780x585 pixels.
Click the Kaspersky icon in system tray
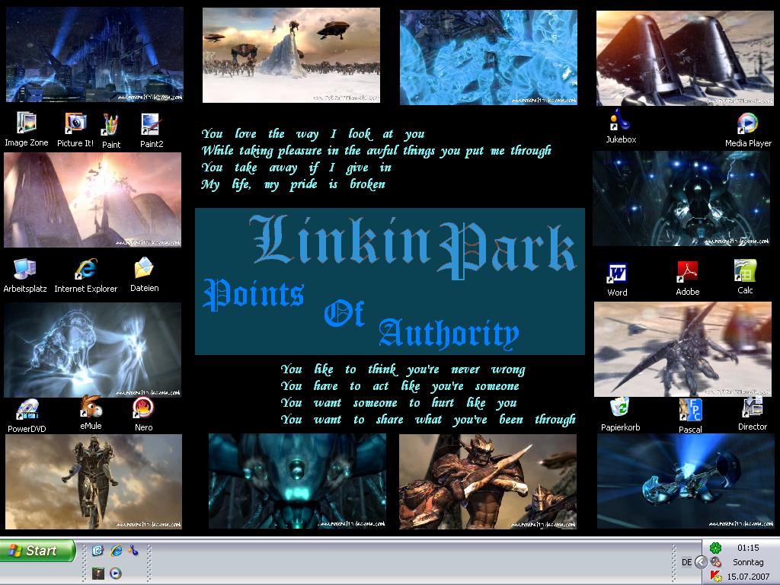click(x=715, y=576)
